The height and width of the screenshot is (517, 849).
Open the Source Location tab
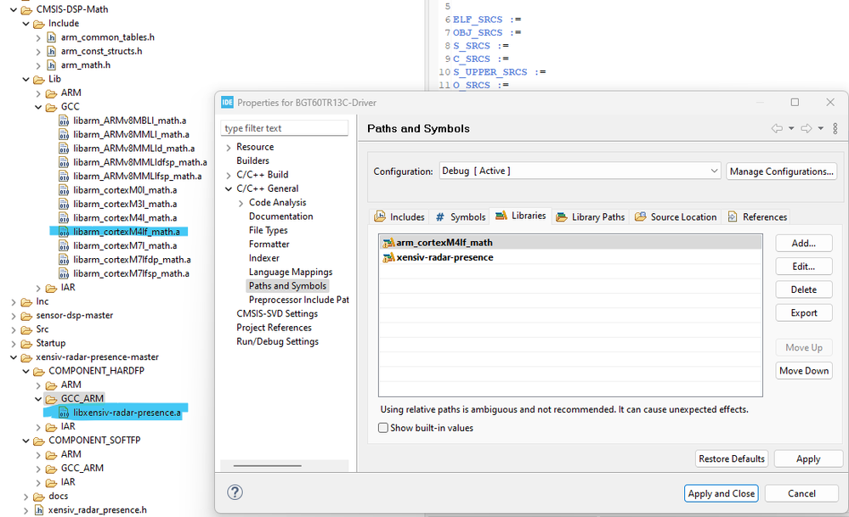coord(676,216)
